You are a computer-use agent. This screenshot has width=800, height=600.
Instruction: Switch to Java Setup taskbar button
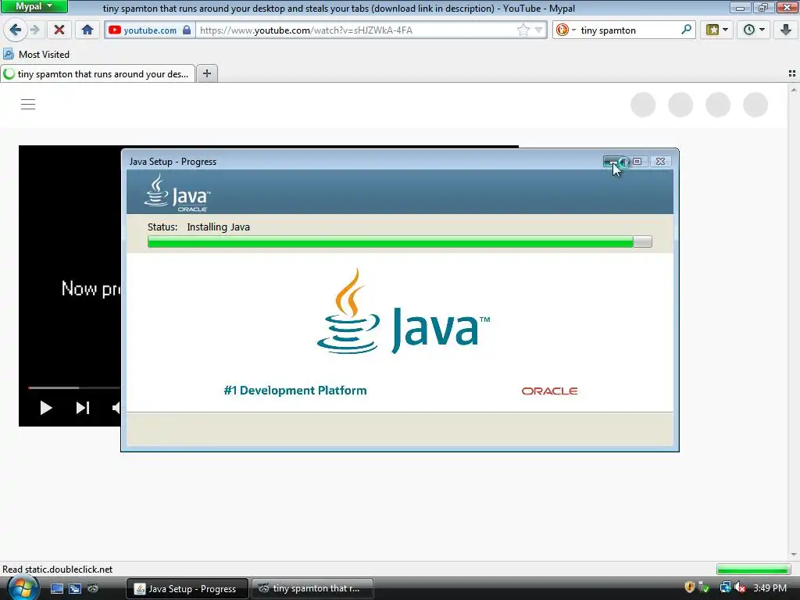(x=187, y=588)
